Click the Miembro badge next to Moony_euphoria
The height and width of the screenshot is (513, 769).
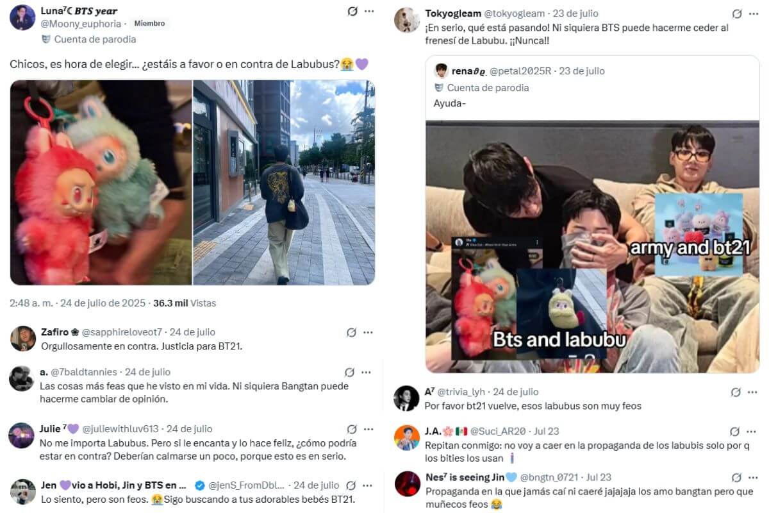point(149,24)
